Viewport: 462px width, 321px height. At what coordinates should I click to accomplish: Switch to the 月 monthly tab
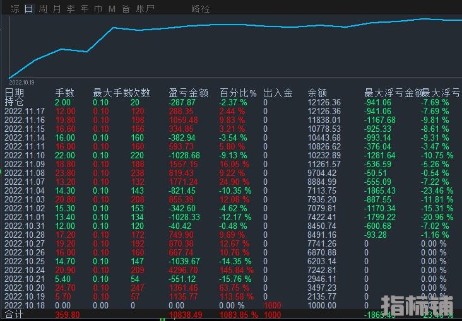(57, 9)
